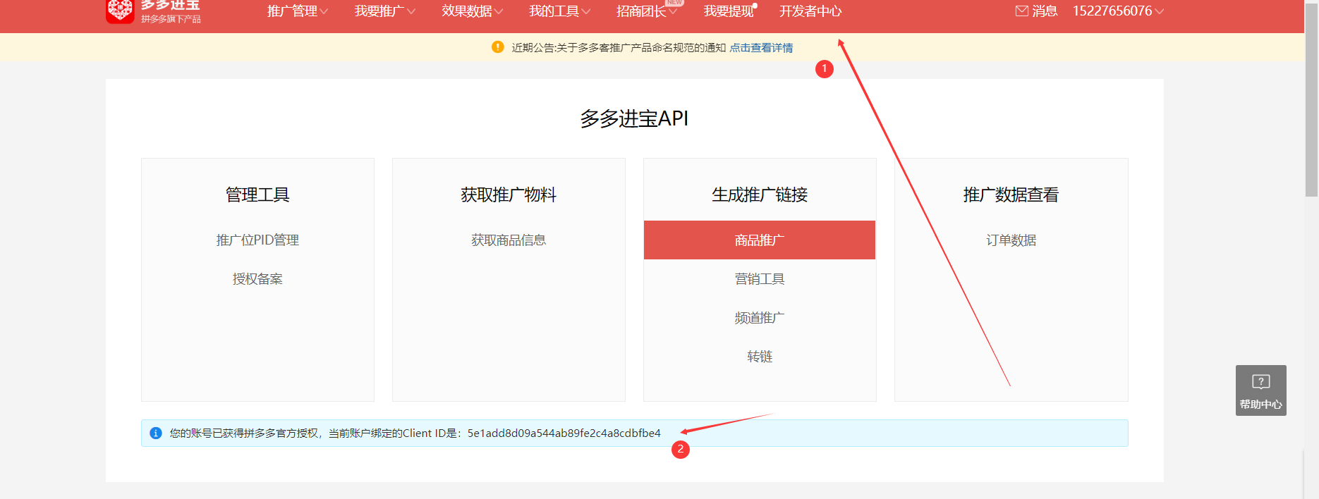The width and height of the screenshot is (1319, 499).
Task: Click the blue info icon beside authorization notice
Action: [x=156, y=433]
